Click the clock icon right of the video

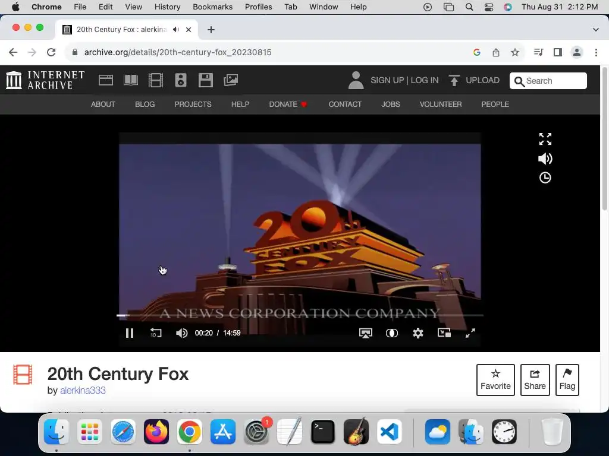(545, 178)
